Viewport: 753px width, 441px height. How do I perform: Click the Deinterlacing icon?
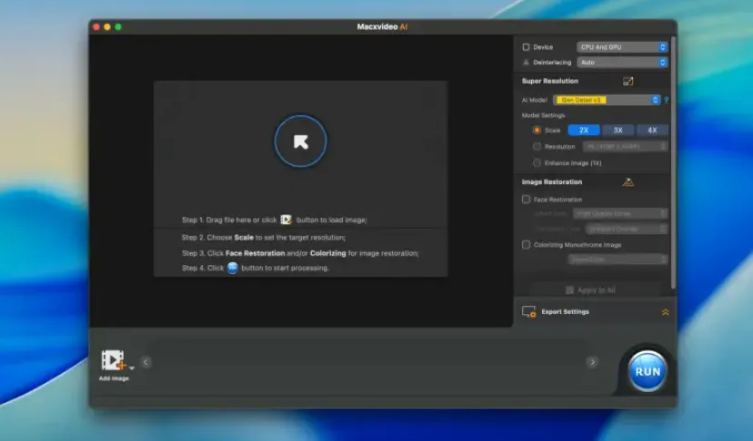526,63
